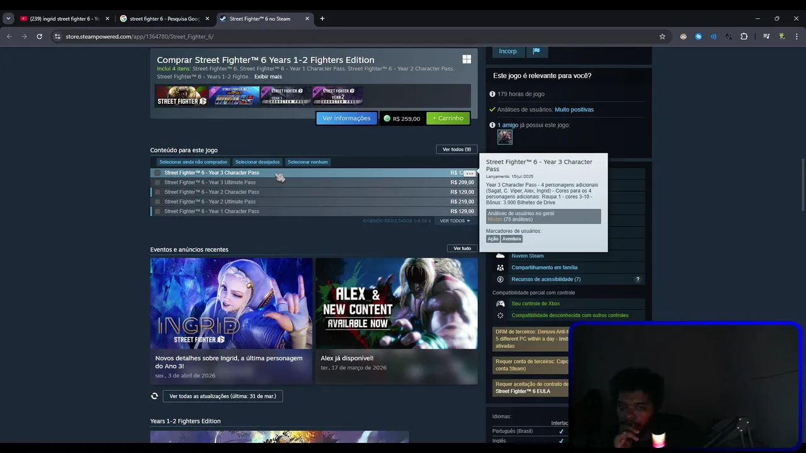Go forward with the browser forward arrow
Image resolution: width=806 pixels, height=453 pixels.
pos(25,36)
